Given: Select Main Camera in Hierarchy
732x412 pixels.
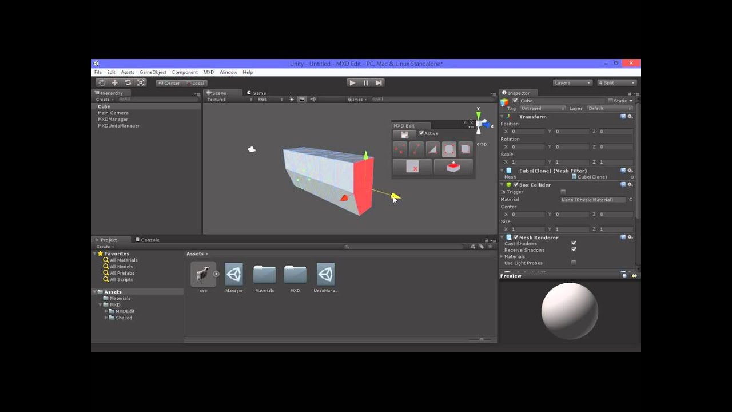Looking at the screenshot, I should (x=113, y=113).
